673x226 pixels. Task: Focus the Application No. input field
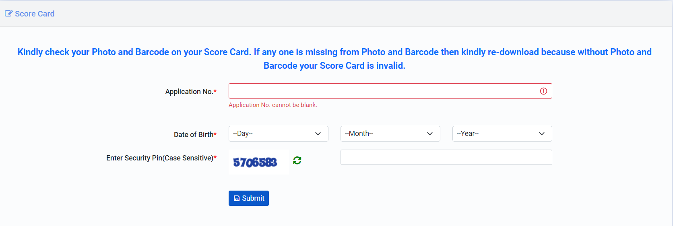pyautogui.click(x=390, y=91)
